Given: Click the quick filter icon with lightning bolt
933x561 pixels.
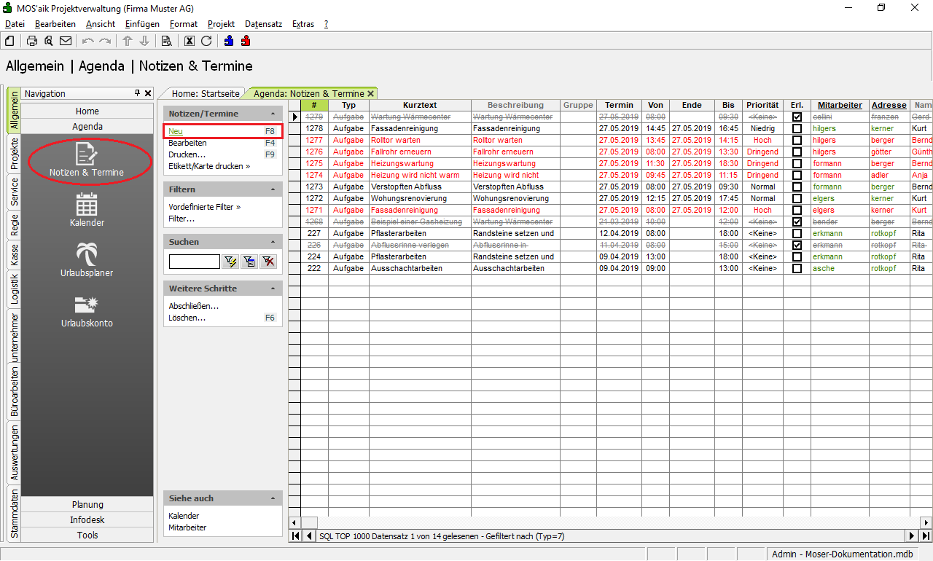Looking at the screenshot, I should (231, 262).
